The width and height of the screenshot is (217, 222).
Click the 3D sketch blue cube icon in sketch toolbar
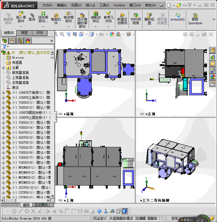[x=99, y=211]
